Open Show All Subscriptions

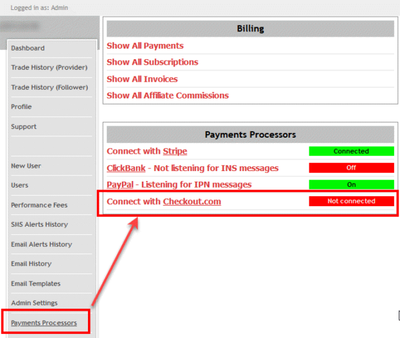(152, 62)
